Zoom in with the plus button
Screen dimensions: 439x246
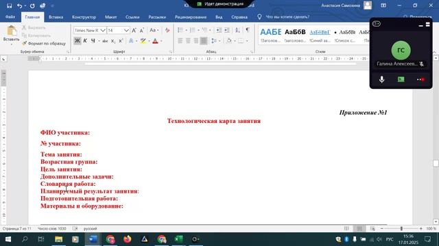point(420,228)
